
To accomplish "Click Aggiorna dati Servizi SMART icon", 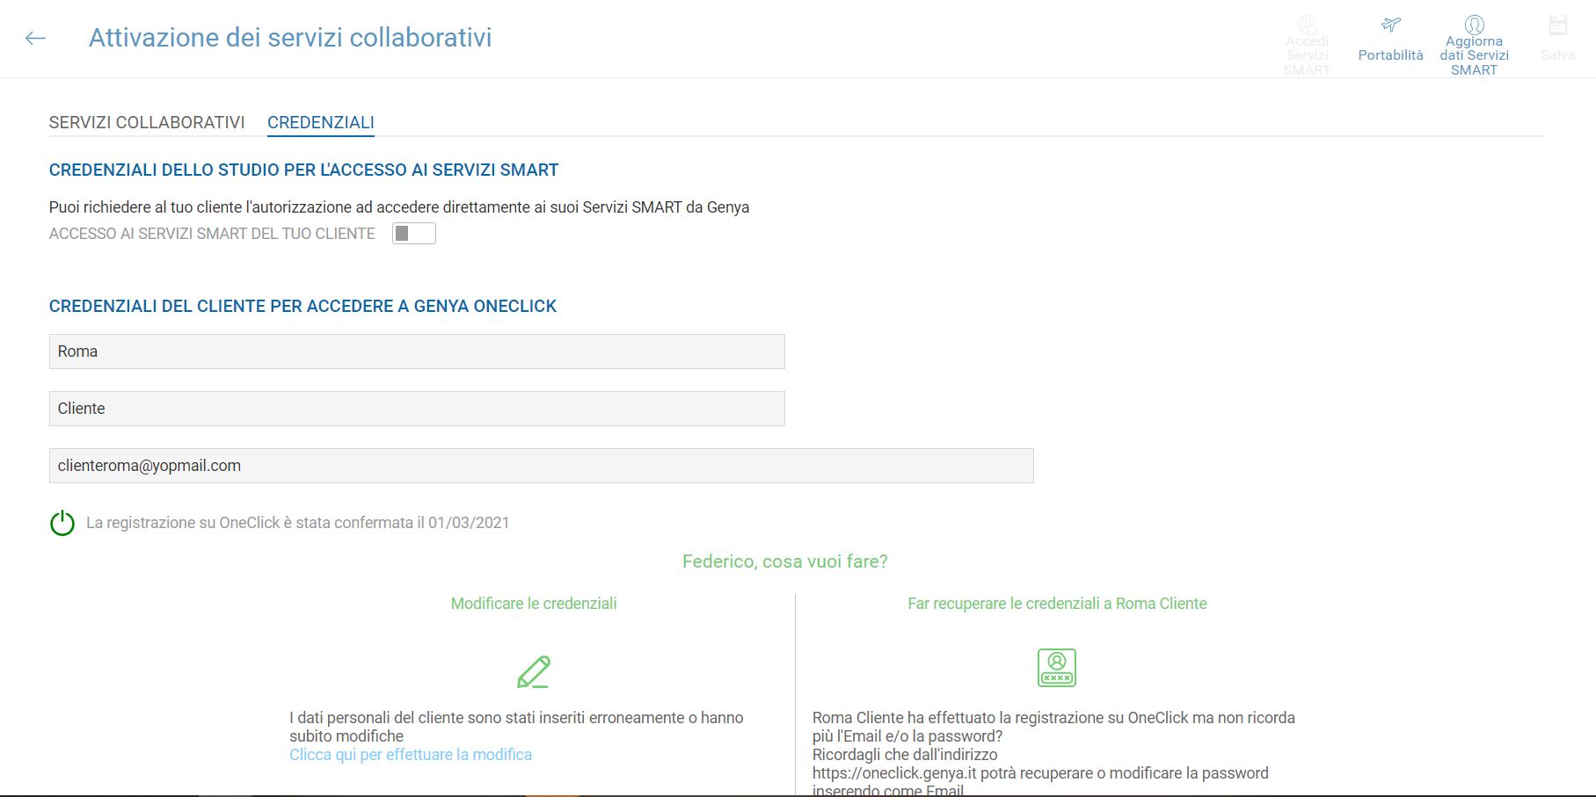I will pos(1474,25).
